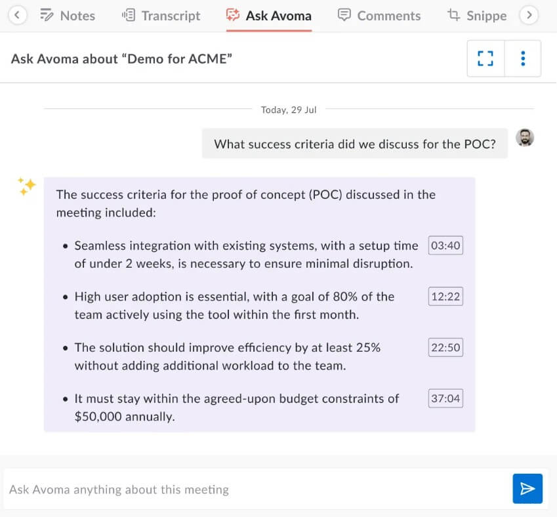
Task: Switch to the Snippets tab
Action: click(x=477, y=16)
